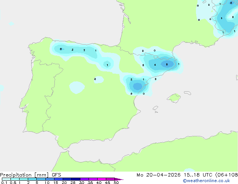Click the over-50 mm arrow tip of legend
Image resolution: width=238 pixels, height=184 pixels.
(119, 179)
